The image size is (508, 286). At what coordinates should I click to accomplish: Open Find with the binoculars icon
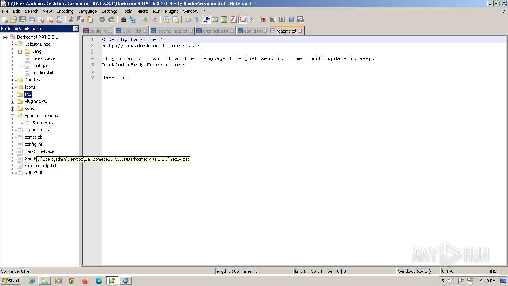point(123,19)
